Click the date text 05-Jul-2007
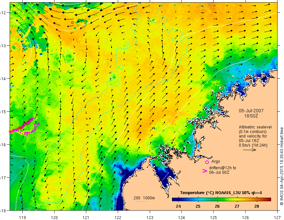284x220 pixels. coord(251,111)
